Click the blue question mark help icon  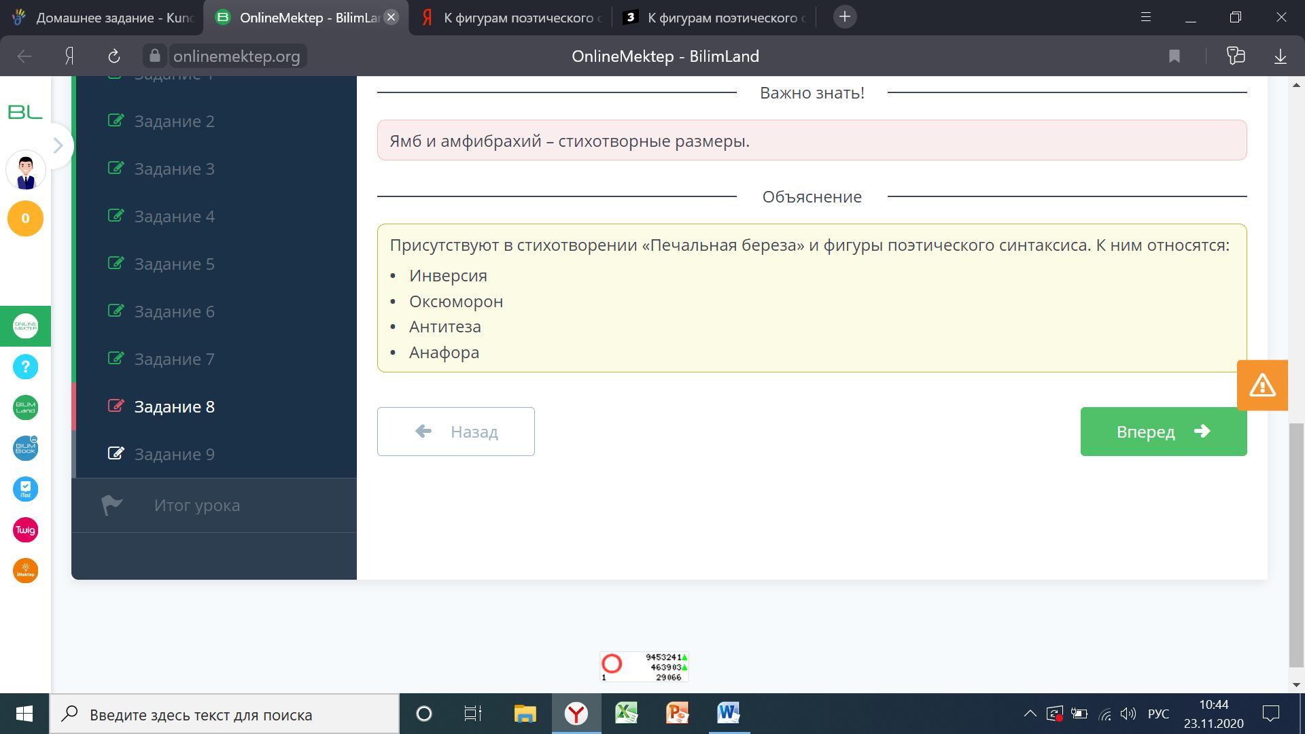(25, 367)
